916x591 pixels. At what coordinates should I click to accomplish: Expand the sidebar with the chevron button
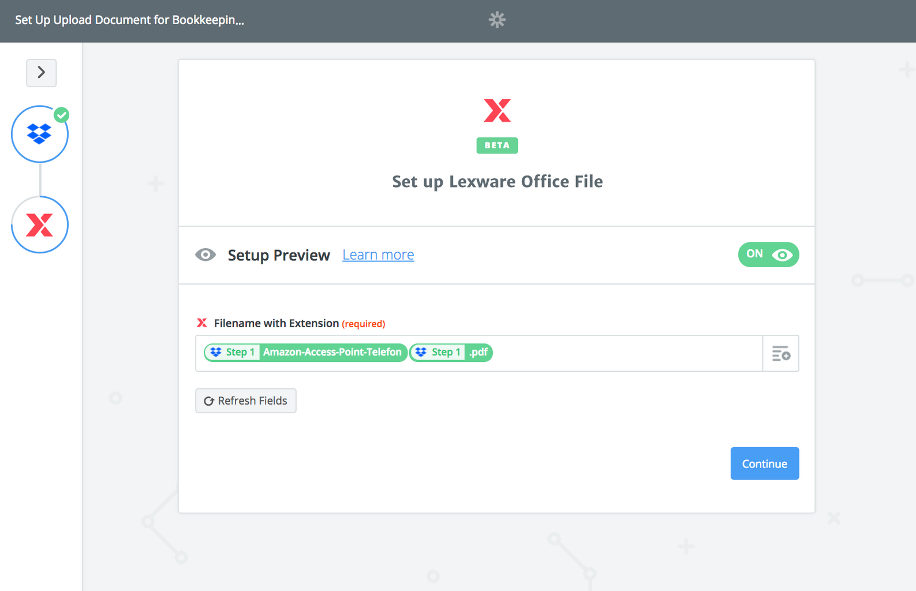(x=41, y=73)
